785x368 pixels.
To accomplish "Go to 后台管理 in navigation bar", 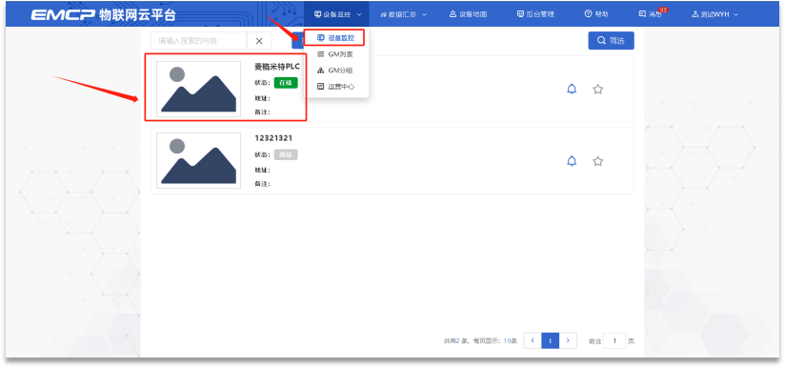I will pyautogui.click(x=535, y=14).
